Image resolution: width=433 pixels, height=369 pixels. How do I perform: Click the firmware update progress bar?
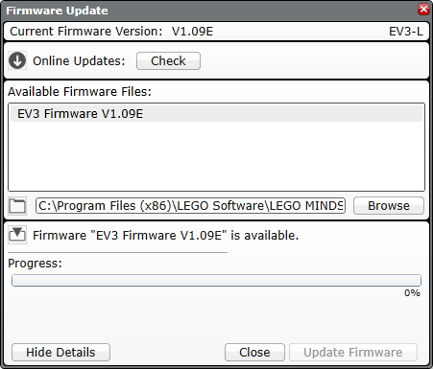216,280
